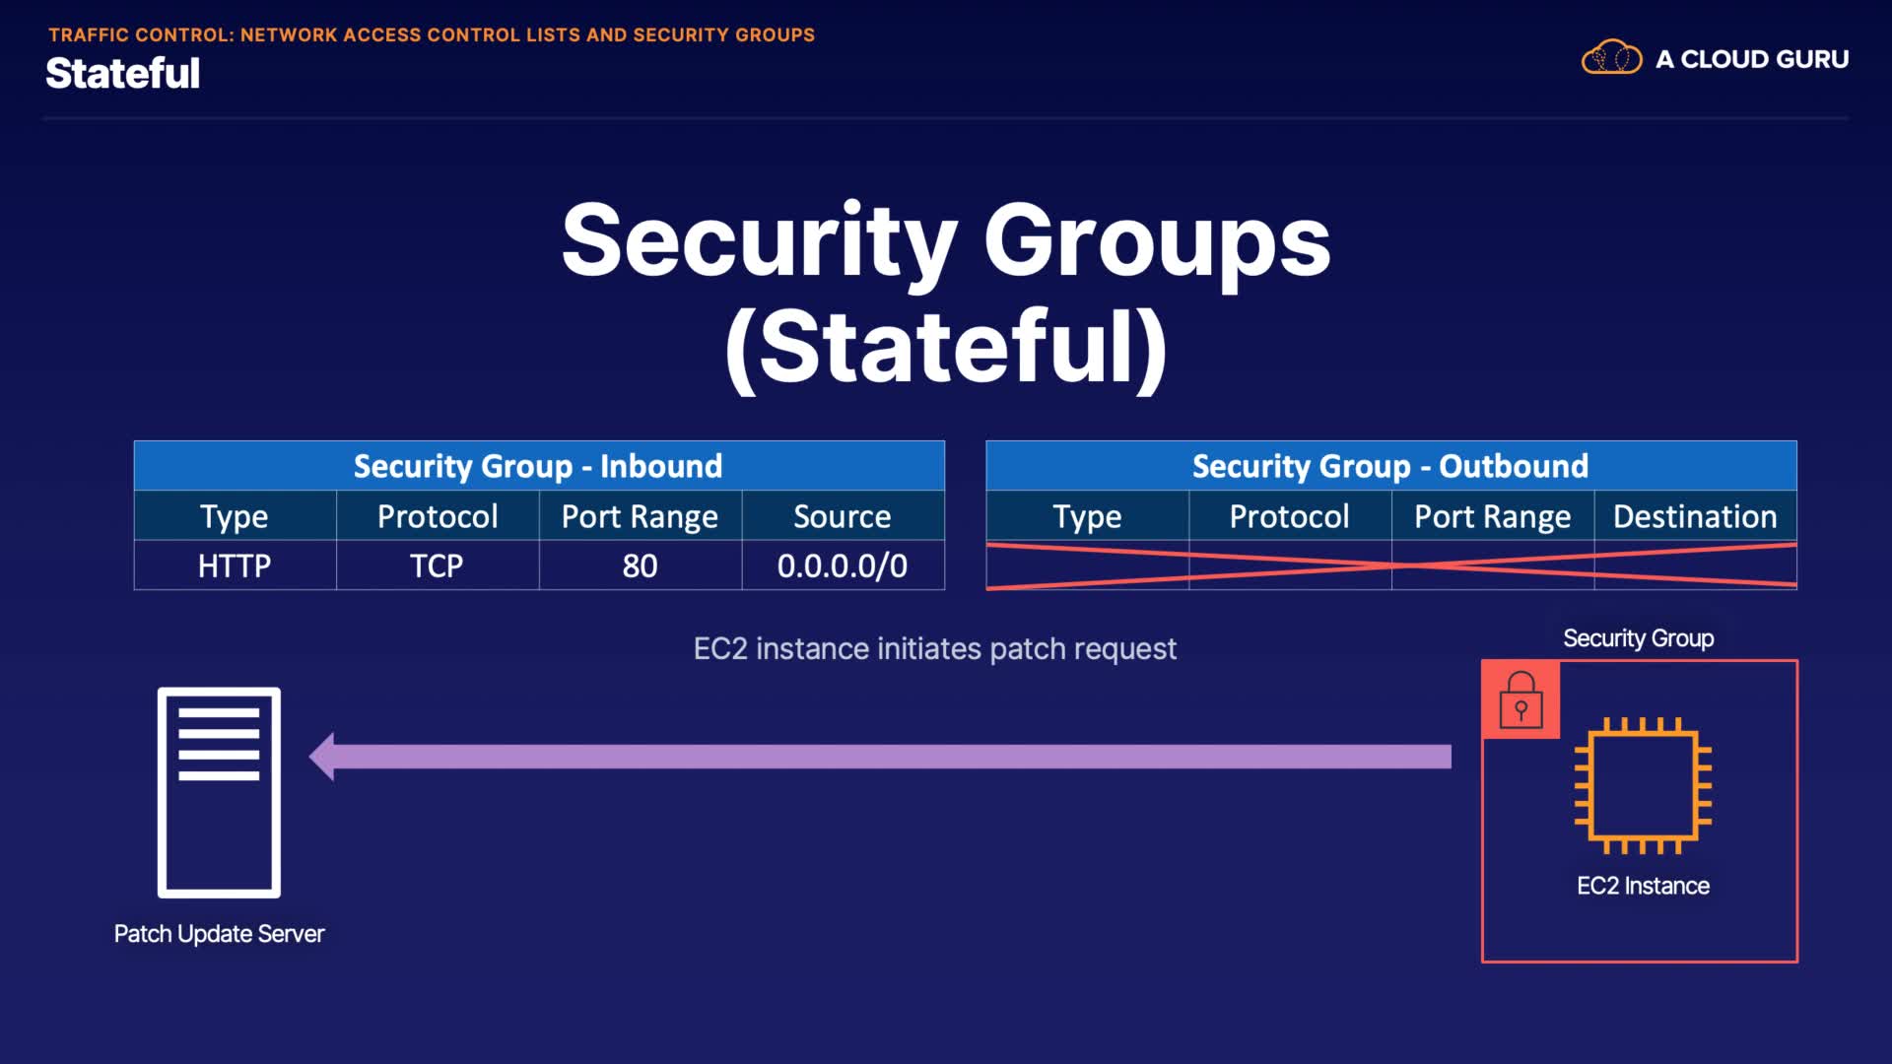Click the A CLOUD GURU brand text
The width and height of the screenshot is (1892, 1064).
tap(1752, 59)
